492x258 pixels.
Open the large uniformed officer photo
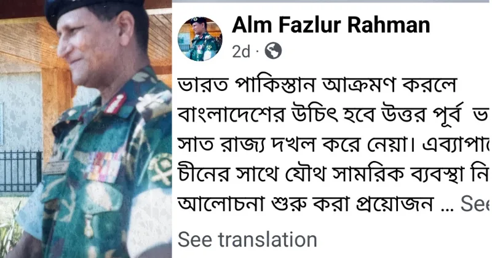click(85, 129)
